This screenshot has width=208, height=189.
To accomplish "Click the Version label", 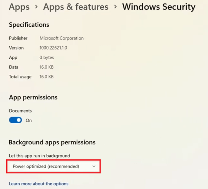I will tap(16, 48).
